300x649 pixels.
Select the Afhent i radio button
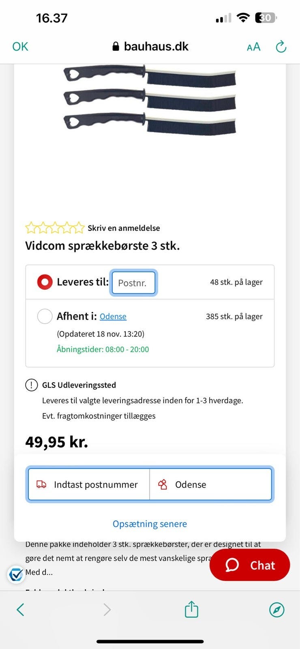[45, 316]
